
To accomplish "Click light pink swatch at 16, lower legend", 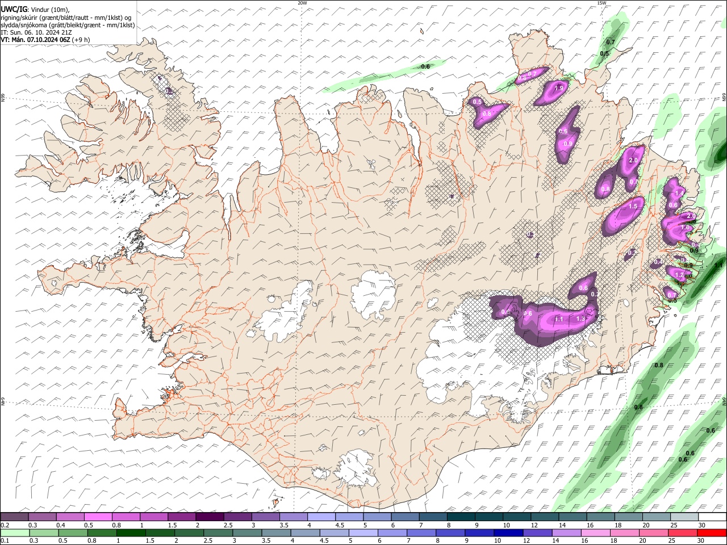I will coord(595,533).
